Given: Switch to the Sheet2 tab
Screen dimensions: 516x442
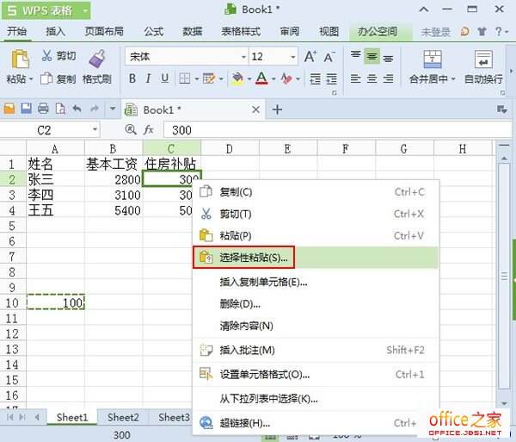Looking at the screenshot, I should [x=123, y=417].
